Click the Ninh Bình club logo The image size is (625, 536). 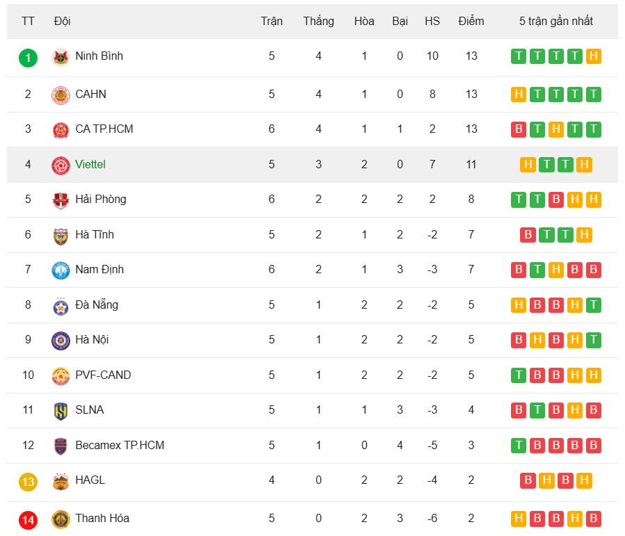[x=60, y=57]
